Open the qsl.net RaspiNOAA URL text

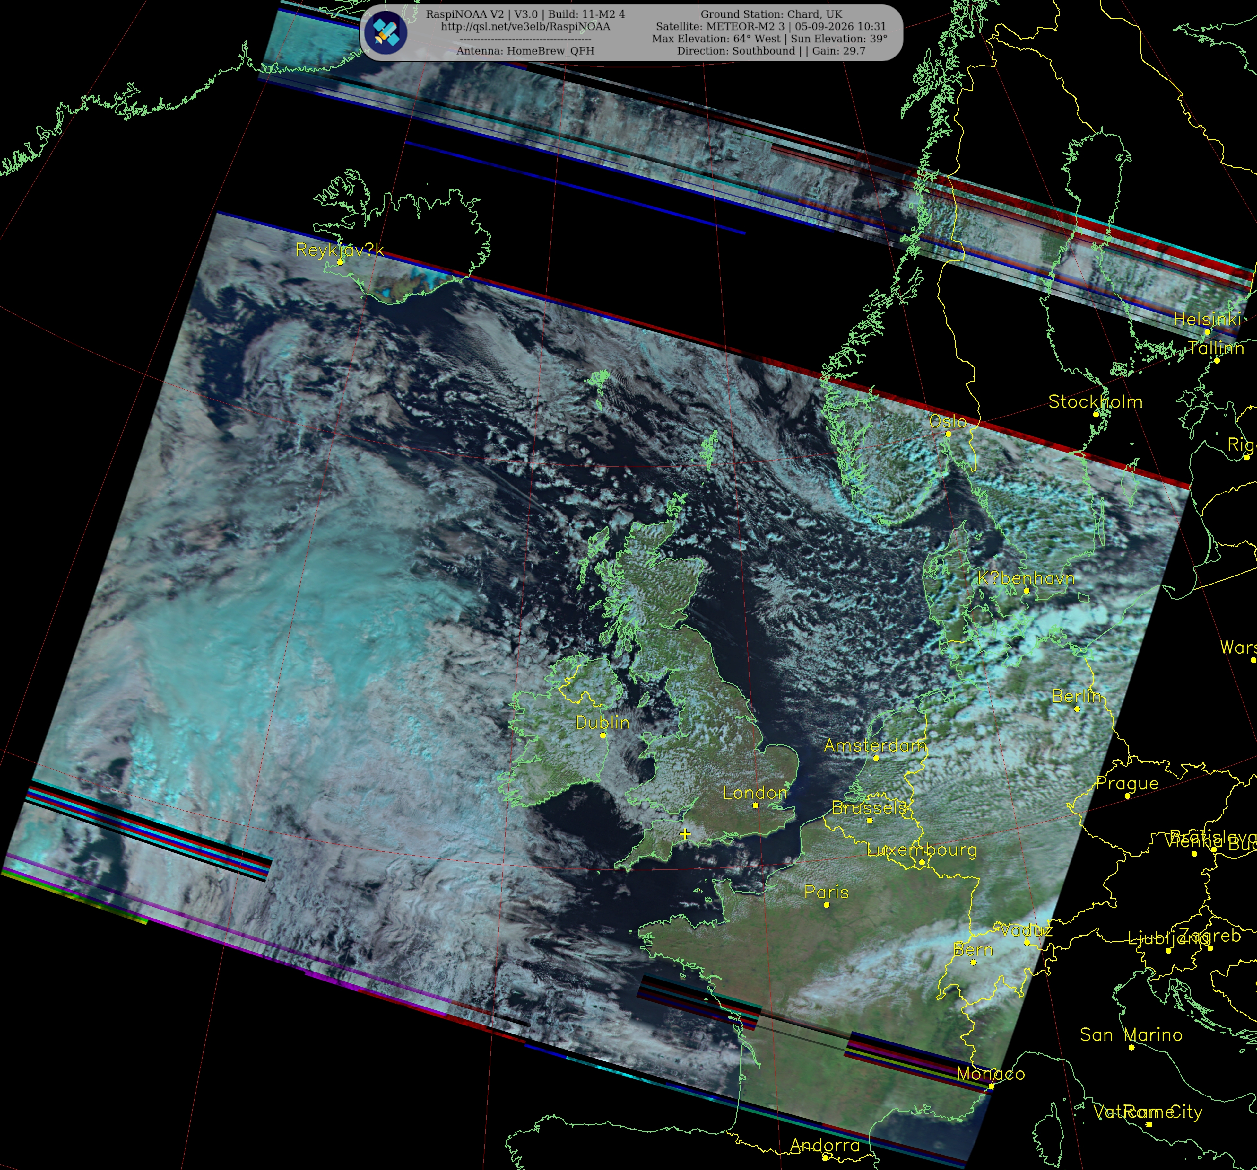525,27
